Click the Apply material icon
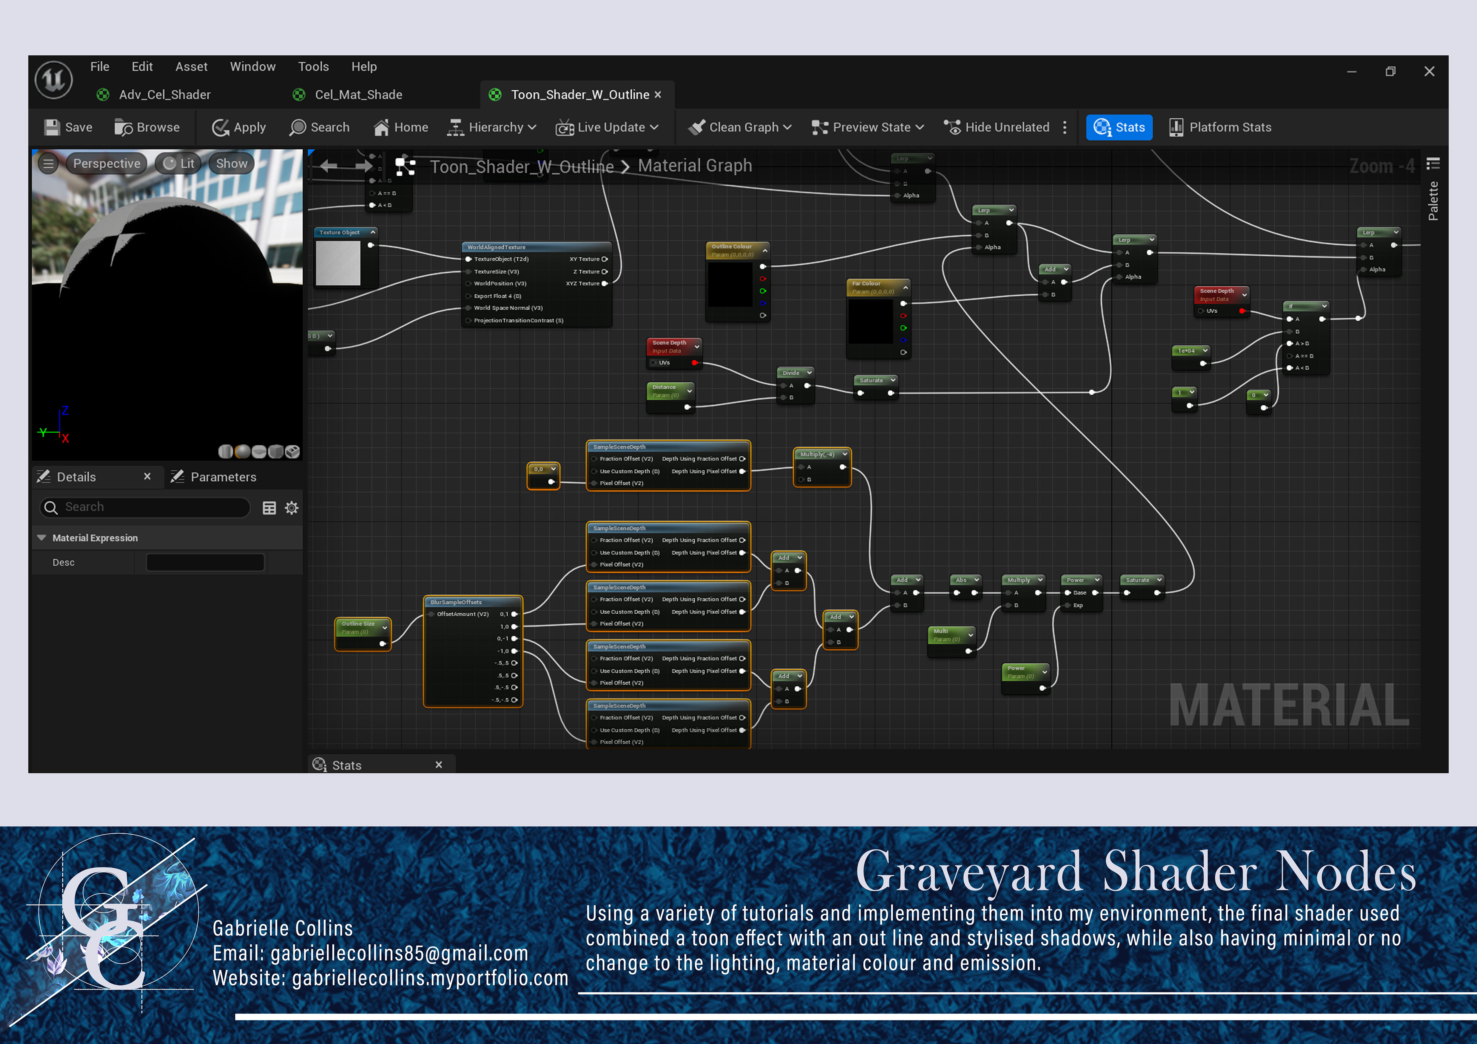1477x1044 pixels. tap(221, 127)
